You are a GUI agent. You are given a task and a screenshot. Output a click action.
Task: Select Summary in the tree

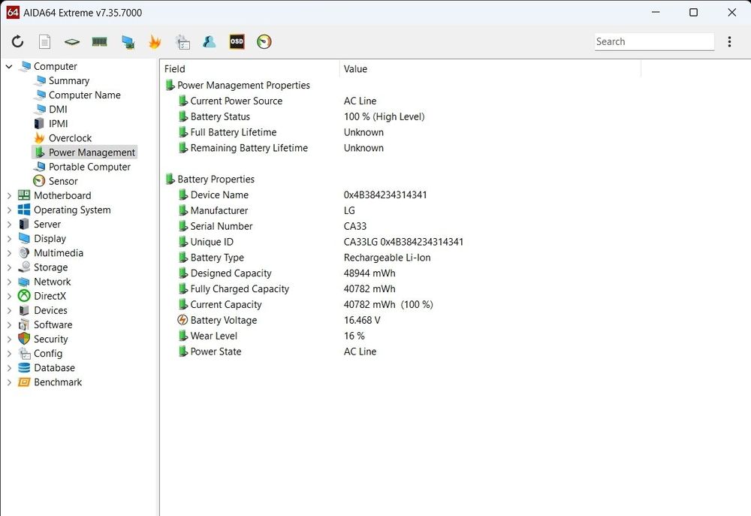tap(69, 80)
